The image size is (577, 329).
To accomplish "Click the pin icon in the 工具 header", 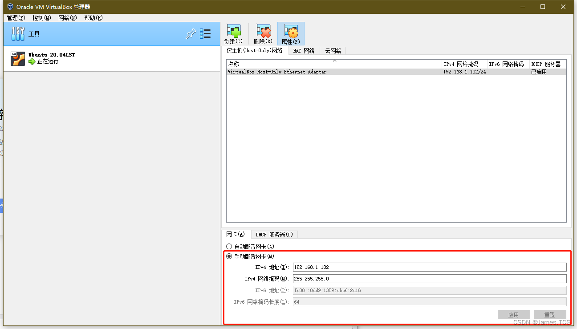I will [191, 33].
